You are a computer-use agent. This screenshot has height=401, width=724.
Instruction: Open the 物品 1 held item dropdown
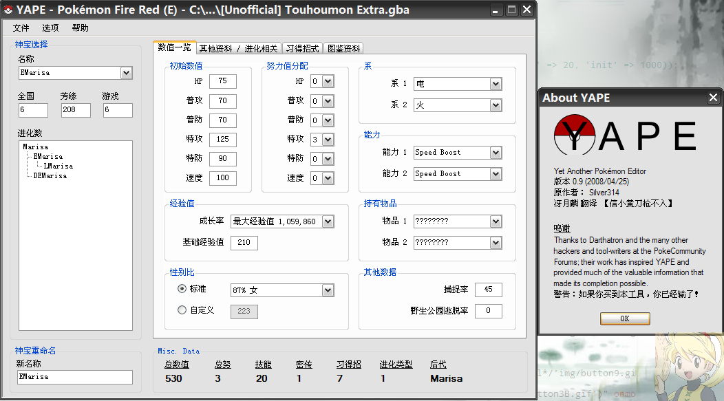pos(496,221)
